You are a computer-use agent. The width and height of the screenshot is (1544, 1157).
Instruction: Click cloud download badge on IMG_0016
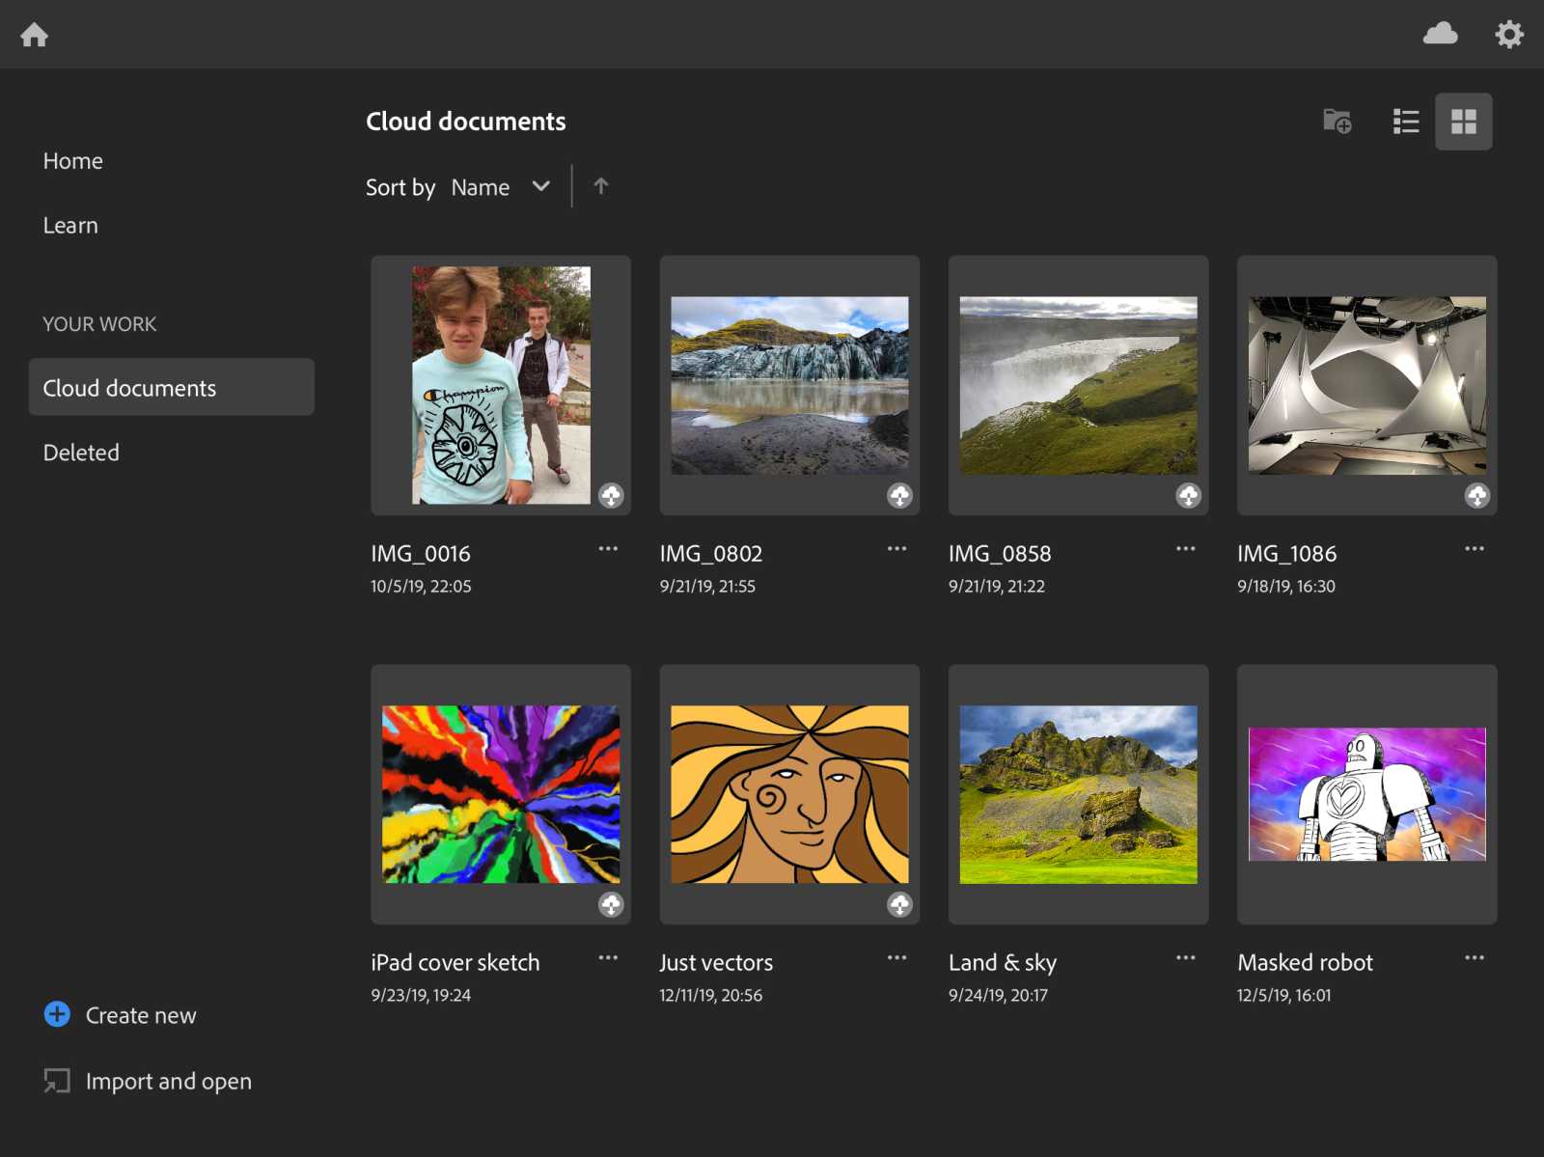611,495
